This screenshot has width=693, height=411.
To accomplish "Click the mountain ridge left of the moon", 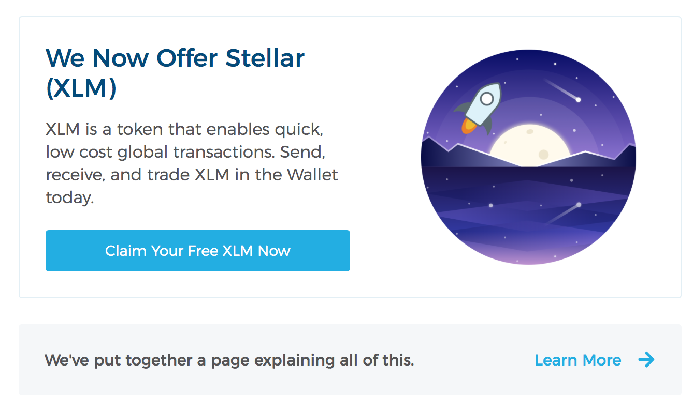I will (456, 153).
